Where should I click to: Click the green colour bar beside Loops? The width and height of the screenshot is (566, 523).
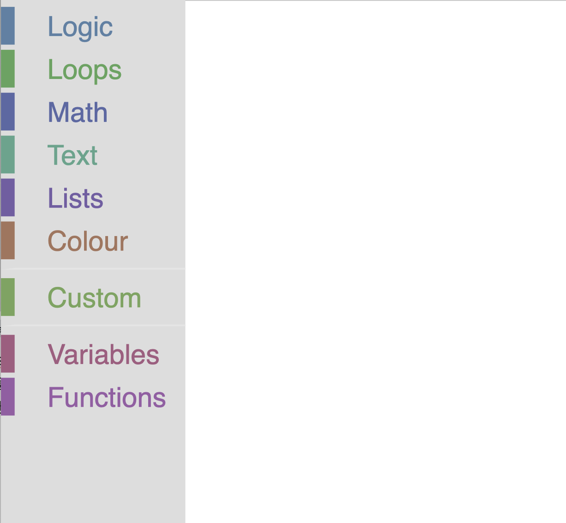[x=8, y=69]
